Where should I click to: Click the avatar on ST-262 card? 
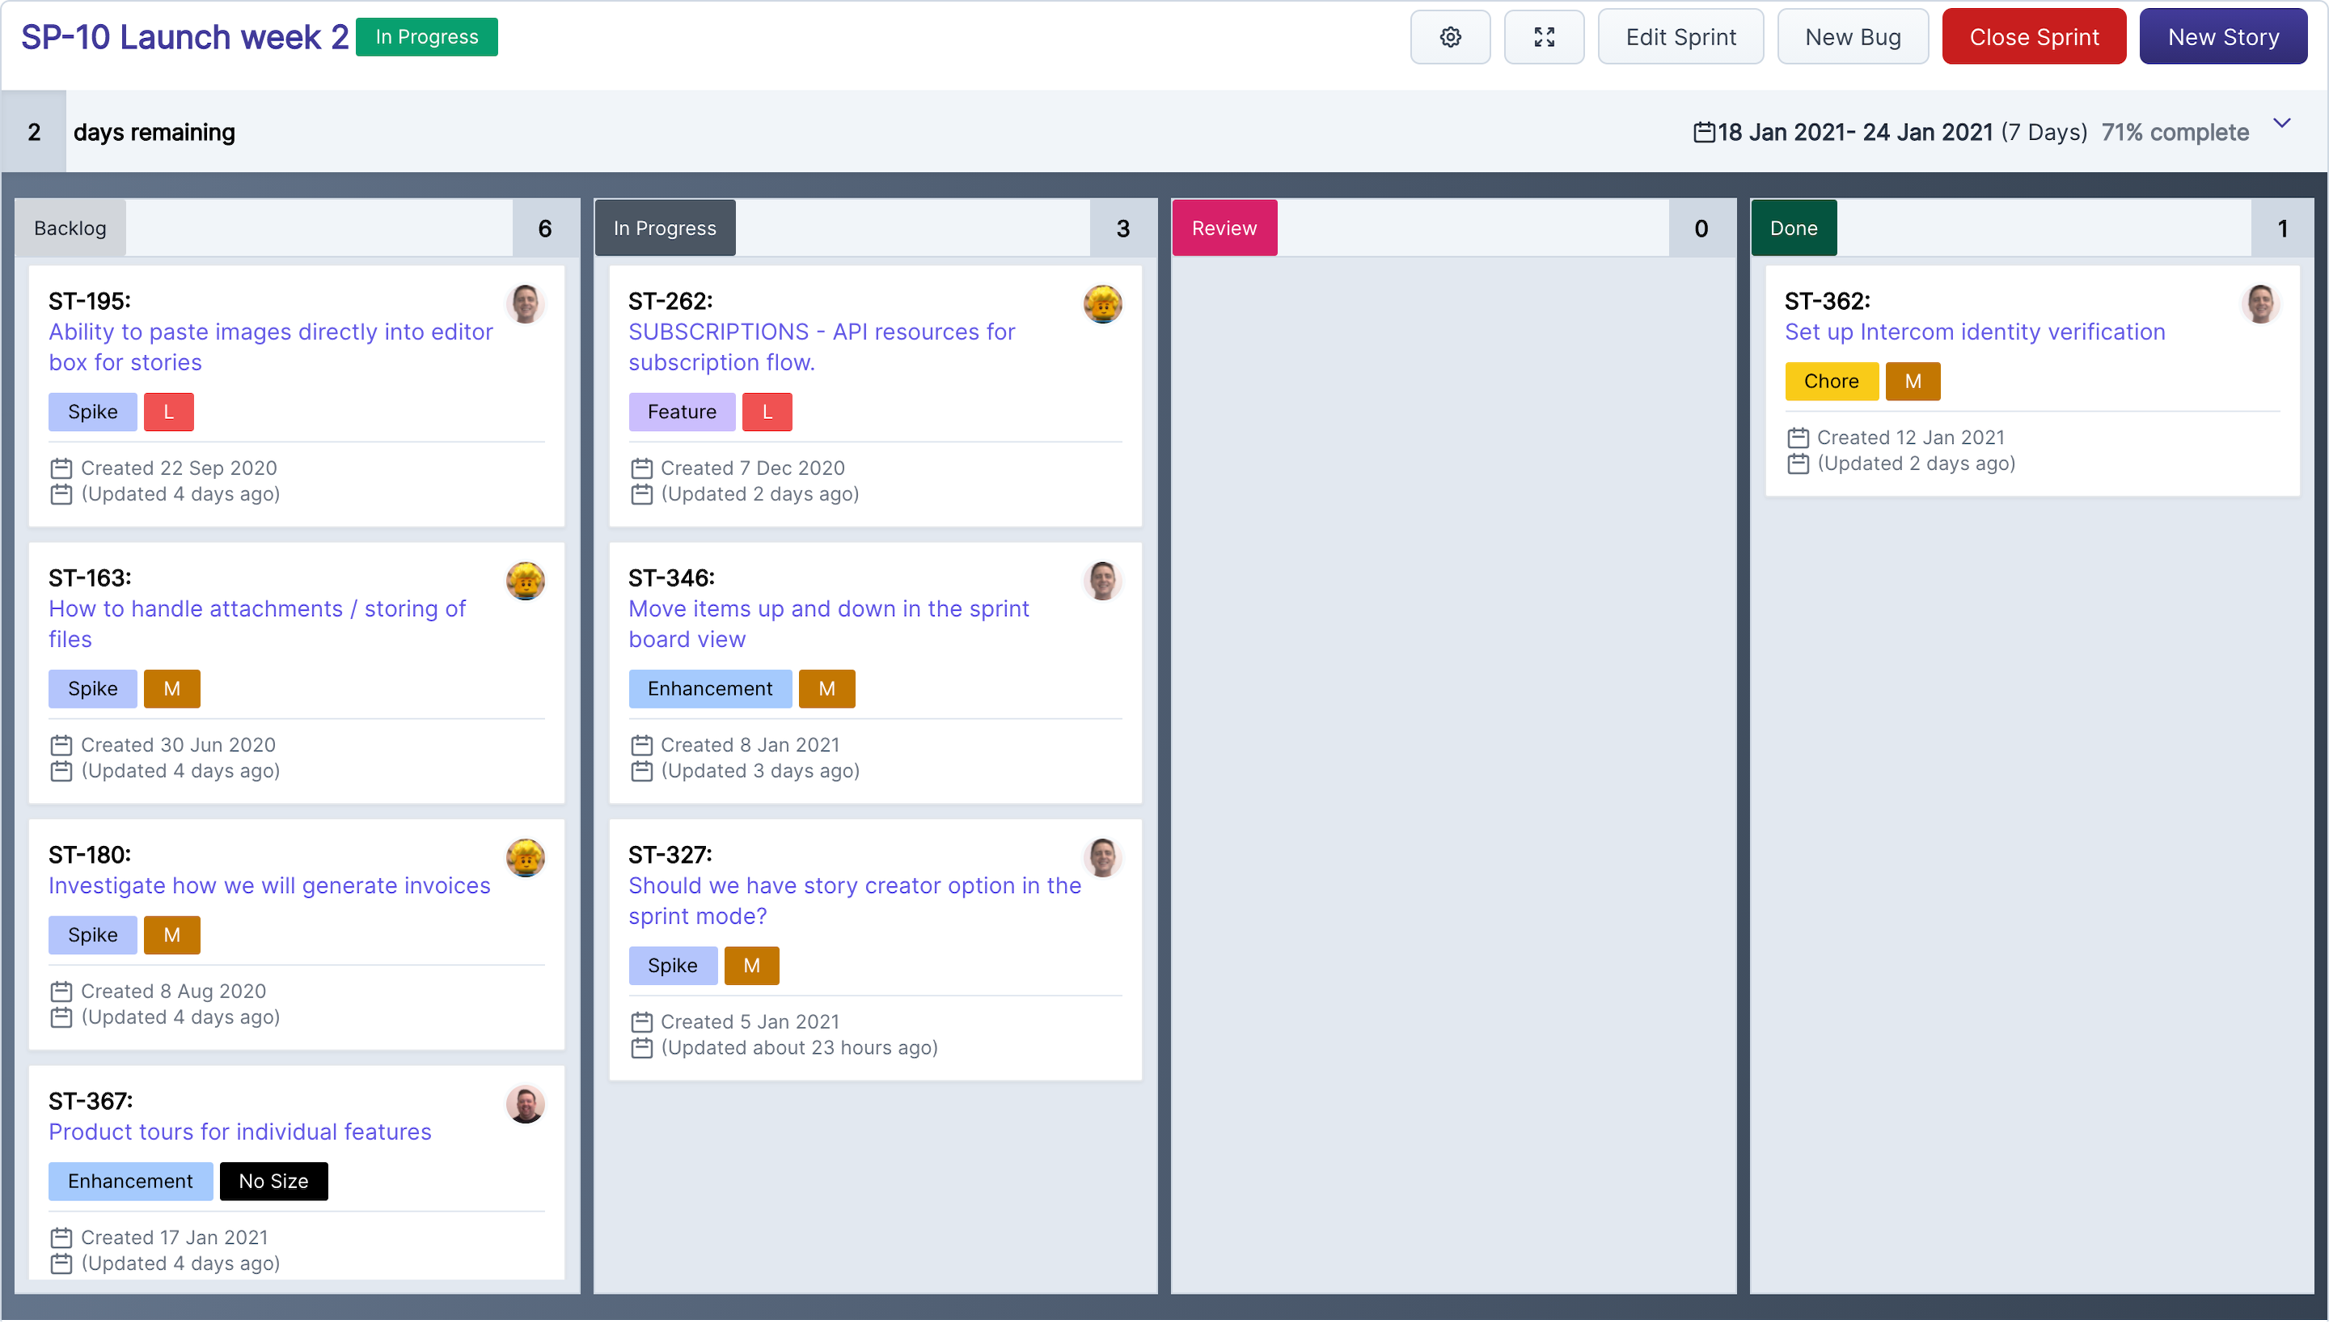[1102, 304]
